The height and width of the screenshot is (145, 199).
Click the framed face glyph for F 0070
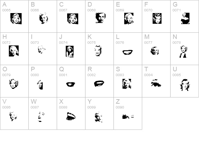[157, 18]
